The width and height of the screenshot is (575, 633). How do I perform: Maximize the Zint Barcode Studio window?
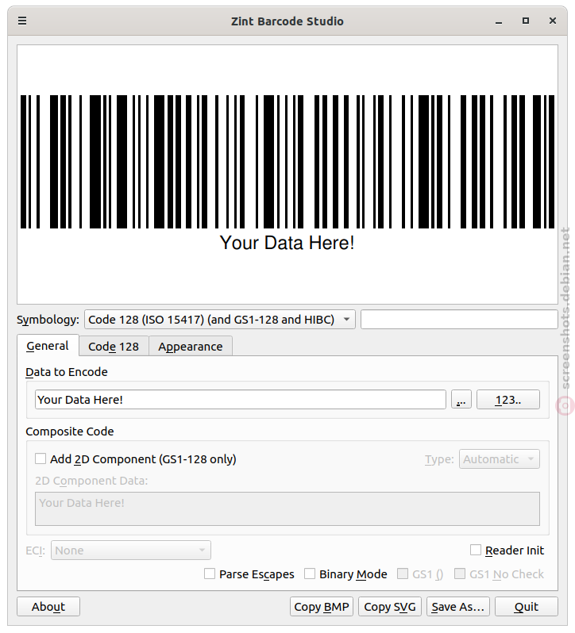coord(525,21)
